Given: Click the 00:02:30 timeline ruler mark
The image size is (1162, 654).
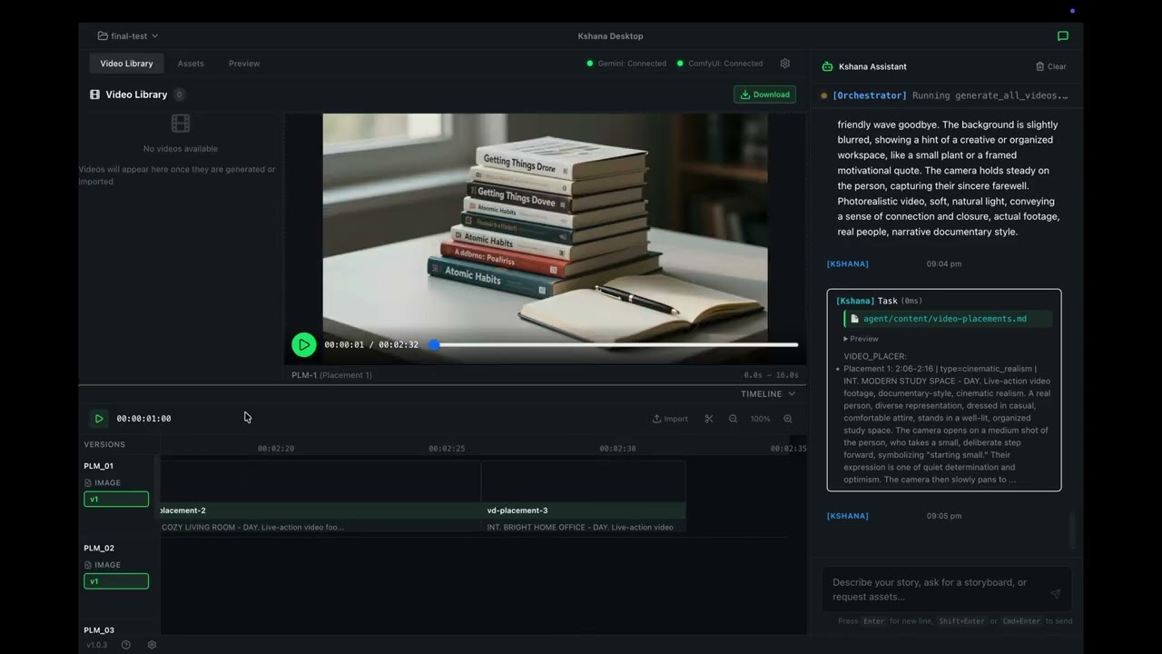Looking at the screenshot, I should [617, 449].
